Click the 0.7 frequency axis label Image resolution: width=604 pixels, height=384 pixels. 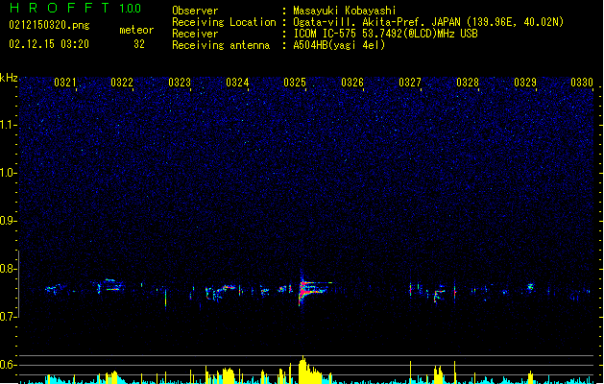coord(9,317)
